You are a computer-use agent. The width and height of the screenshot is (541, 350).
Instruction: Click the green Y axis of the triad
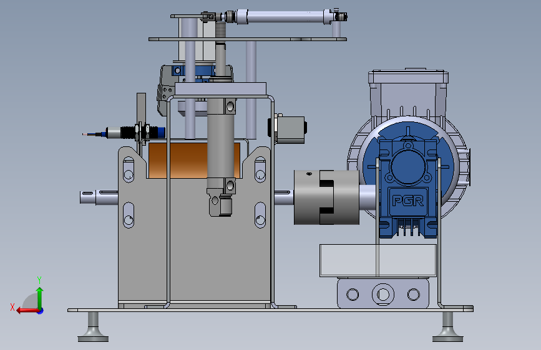pos(40,298)
